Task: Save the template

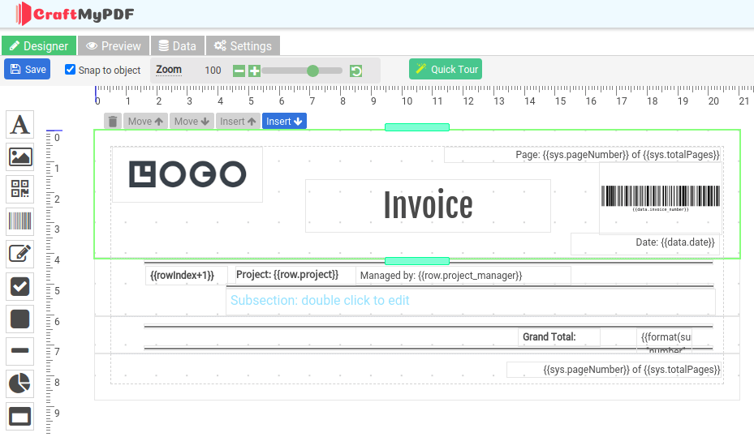Action: click(x=28, y=69)
